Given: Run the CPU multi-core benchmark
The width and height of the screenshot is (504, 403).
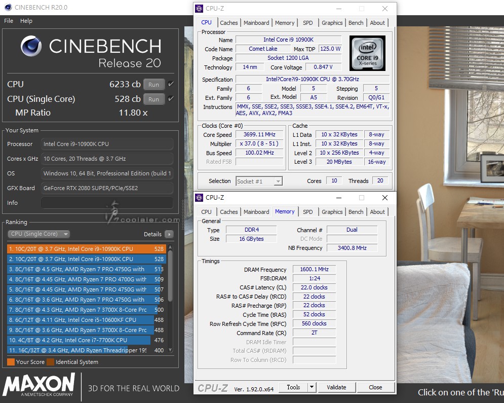Looking at the screenshot, I should point(153,85).
